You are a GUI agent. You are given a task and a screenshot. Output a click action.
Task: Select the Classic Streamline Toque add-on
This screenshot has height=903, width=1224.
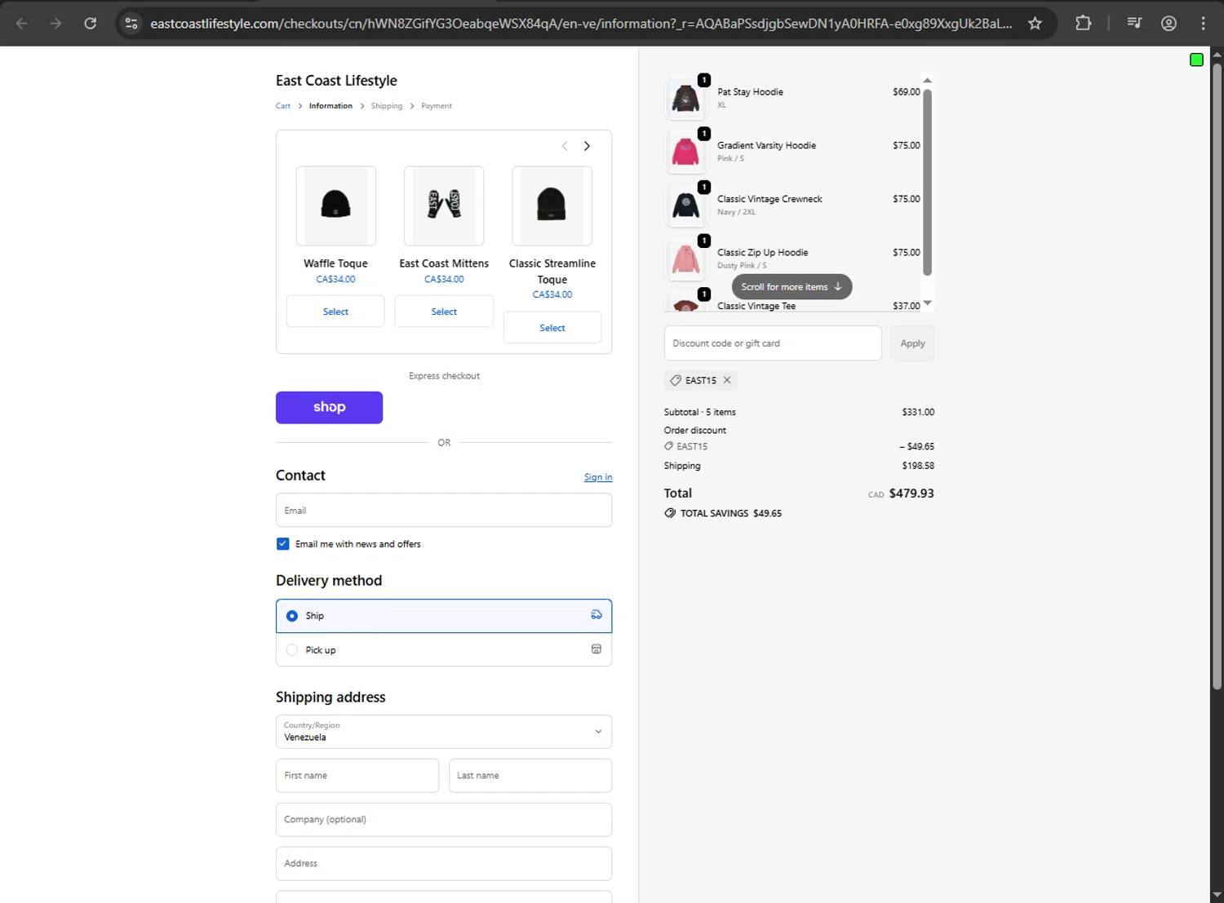click(x=552, y=328)
